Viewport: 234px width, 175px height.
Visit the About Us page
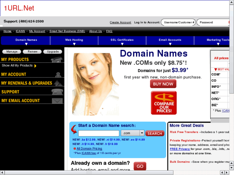tap(96, 31)
